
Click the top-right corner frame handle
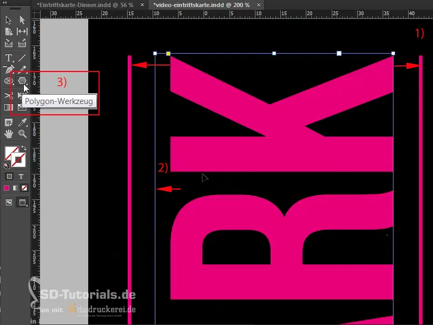[x=393, y=53]
